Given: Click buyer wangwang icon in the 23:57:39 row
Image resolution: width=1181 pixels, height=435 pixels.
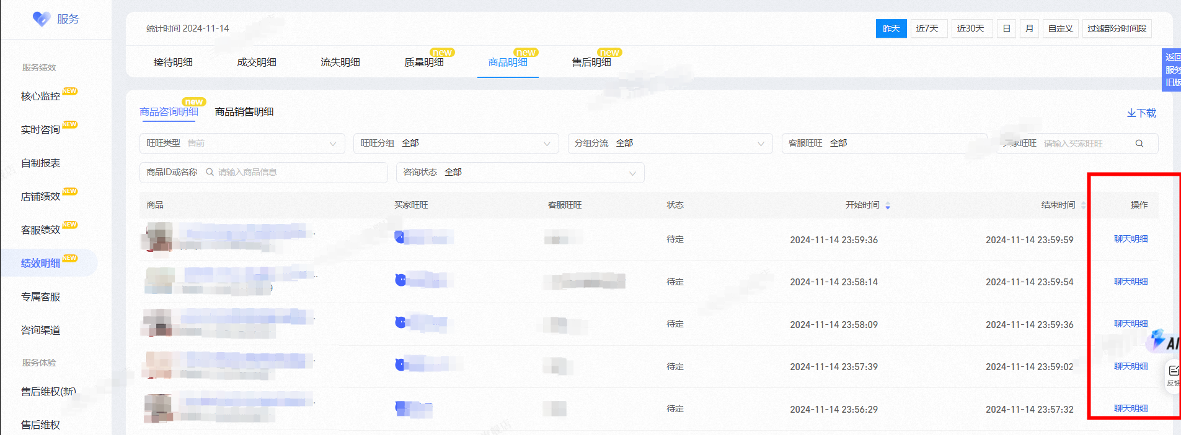Looking at the screenshot, I should coord(400,364).
